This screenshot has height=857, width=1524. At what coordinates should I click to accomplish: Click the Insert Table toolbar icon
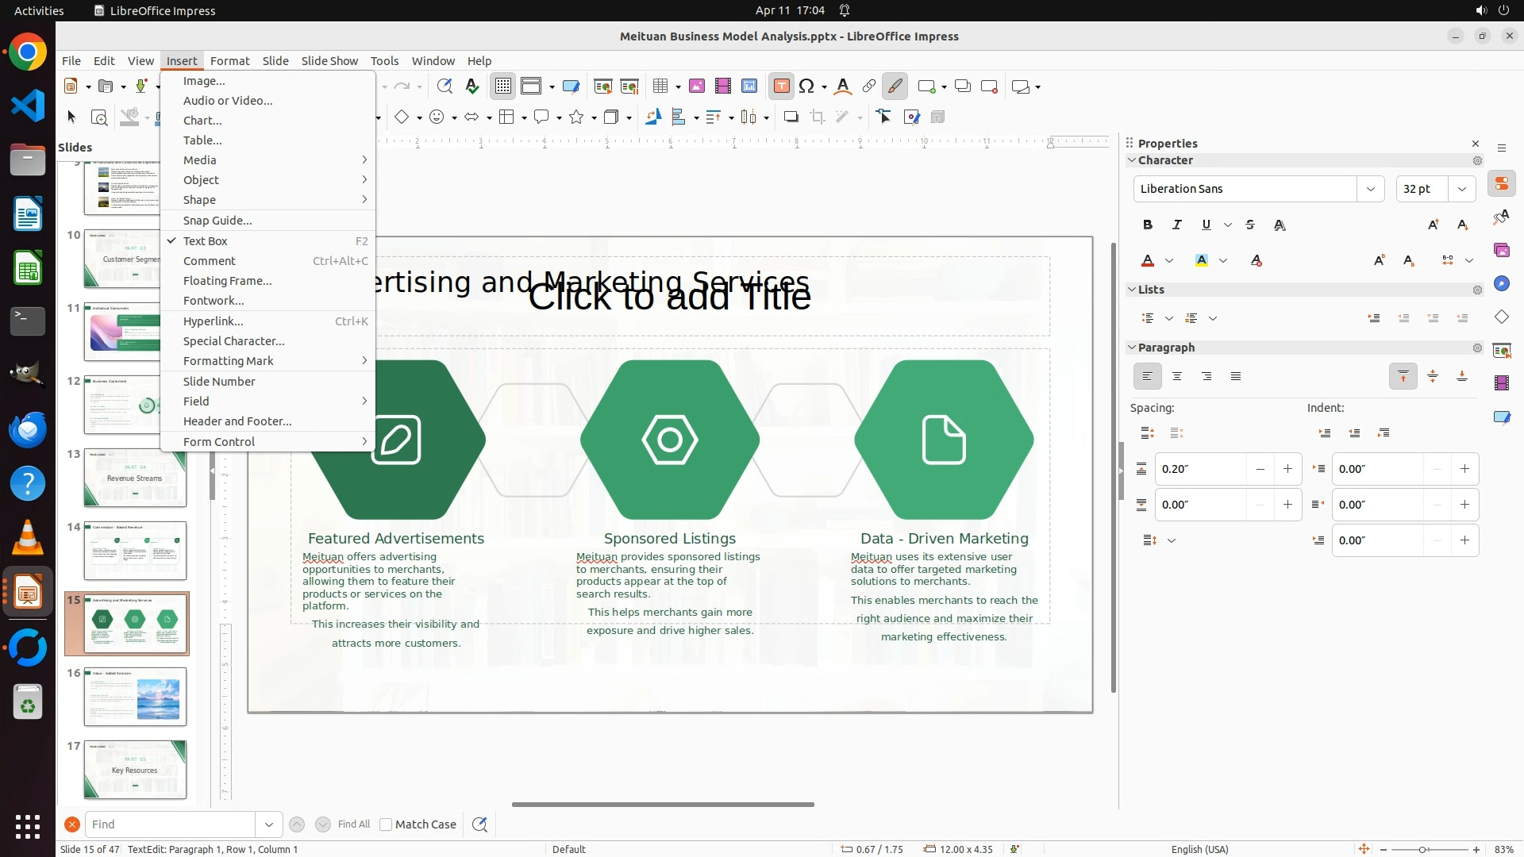point(660,86)
